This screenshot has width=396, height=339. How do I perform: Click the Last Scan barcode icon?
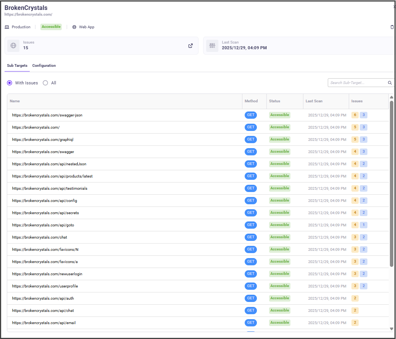coord(212,46)
